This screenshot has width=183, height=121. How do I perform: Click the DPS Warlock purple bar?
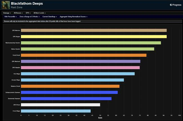point(81,61)
